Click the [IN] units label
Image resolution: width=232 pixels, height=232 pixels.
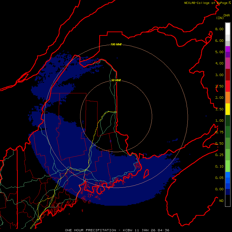[220, 18]
